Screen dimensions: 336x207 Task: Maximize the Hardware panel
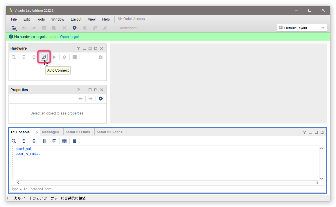(x=90, y=48)
